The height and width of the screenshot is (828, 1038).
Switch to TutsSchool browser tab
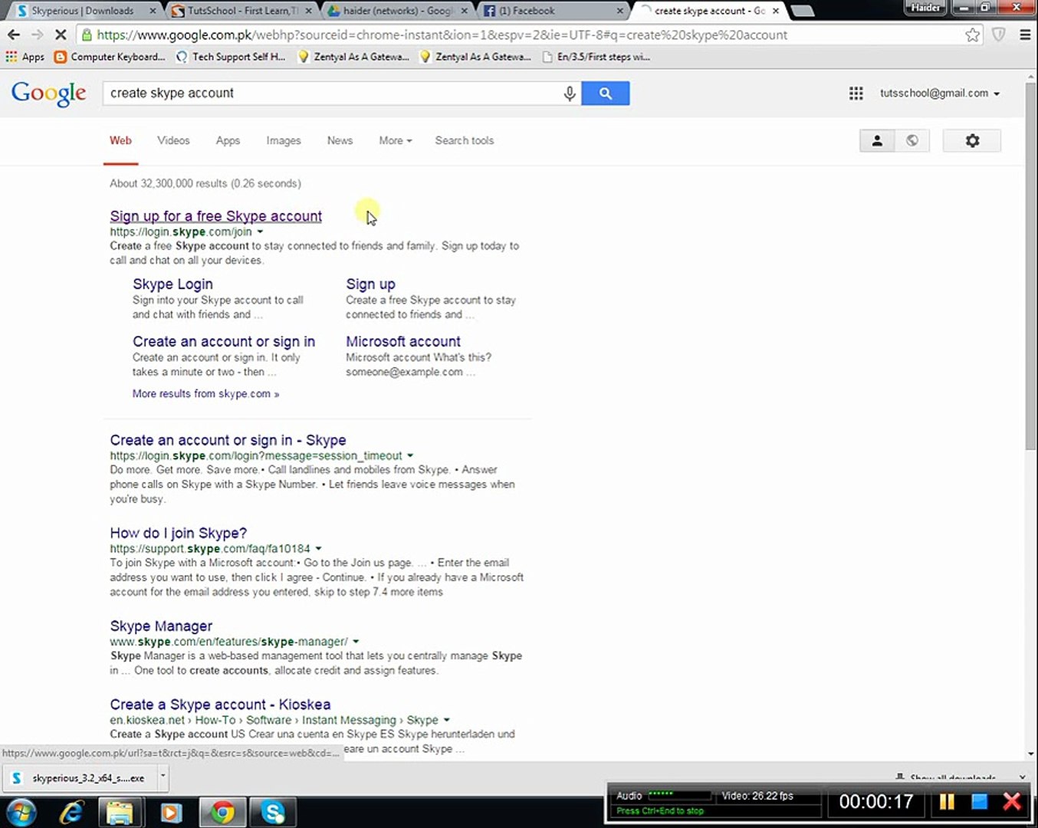[x=241, y=11]
